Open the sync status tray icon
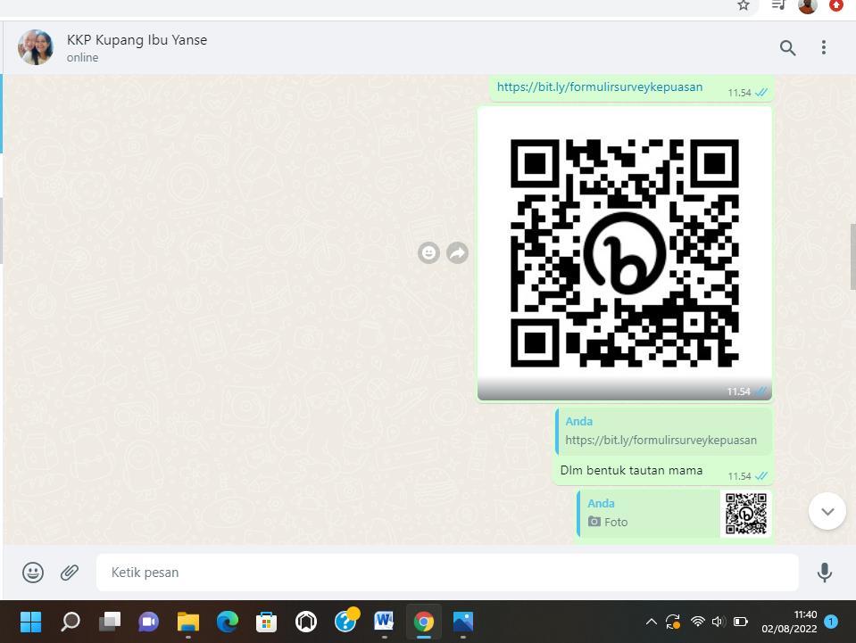The image size is (856, 643). click(673, 622)
